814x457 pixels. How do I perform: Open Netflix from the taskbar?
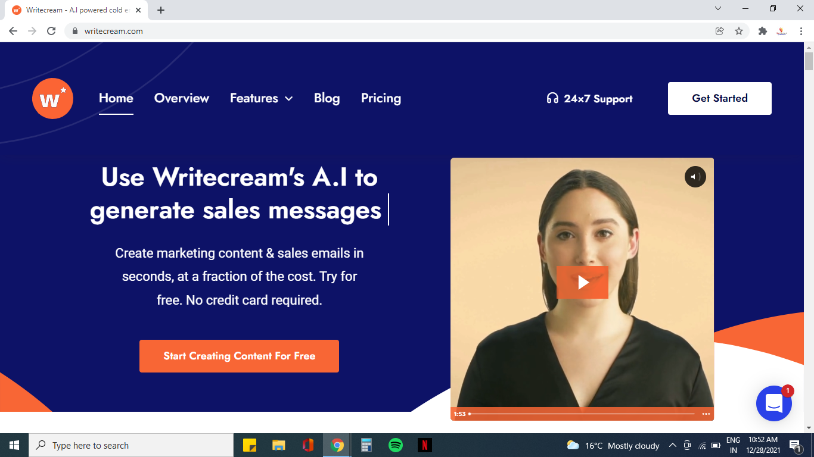tap(424, 445)
